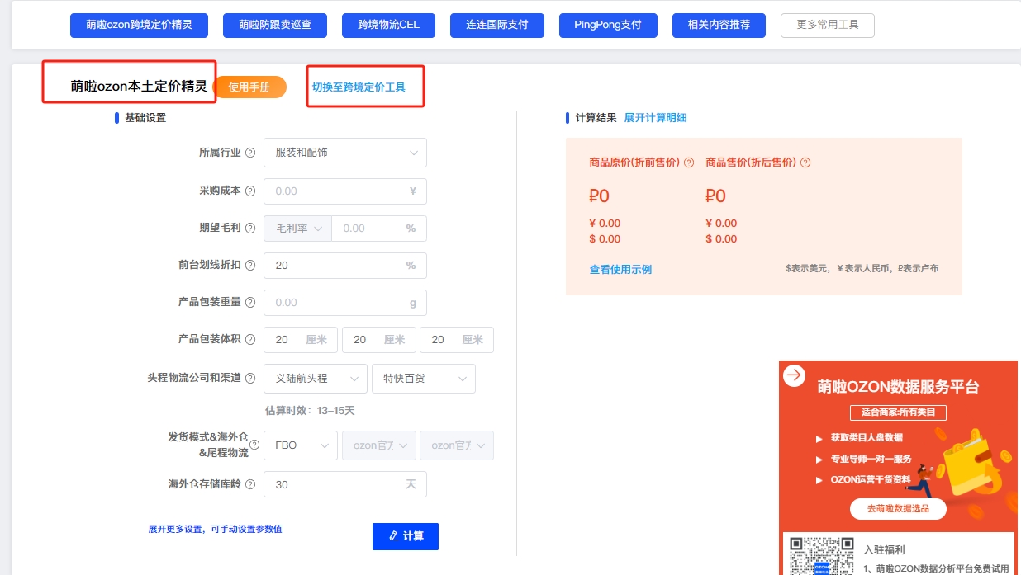Viewport: 1021px width, 575px height.
Task: Click help icon beside 商品原价(折前售价)
Action: 689,163
